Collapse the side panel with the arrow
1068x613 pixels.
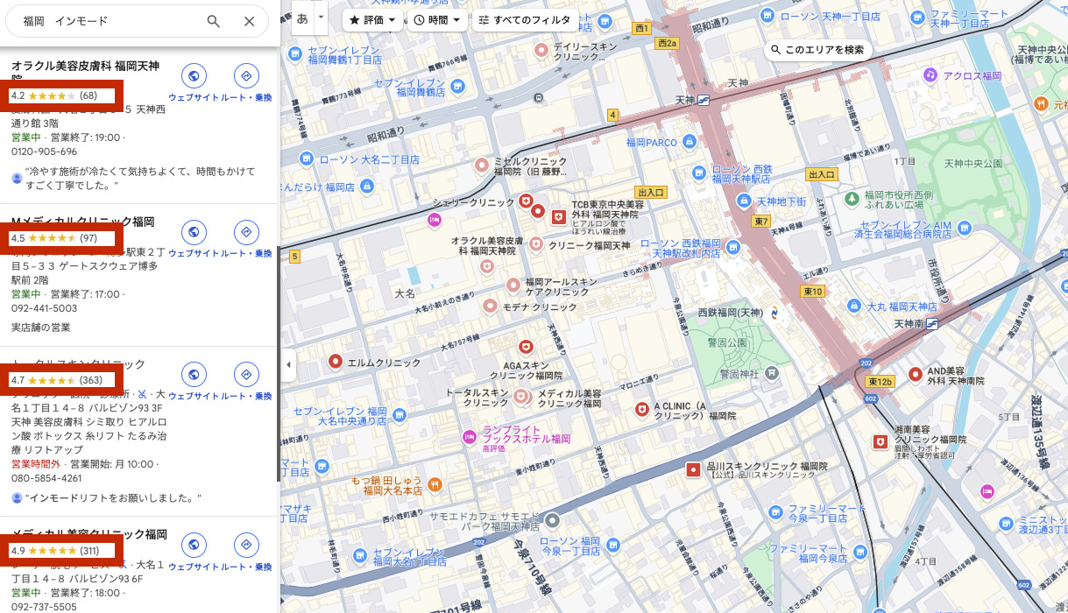point(288,364)
